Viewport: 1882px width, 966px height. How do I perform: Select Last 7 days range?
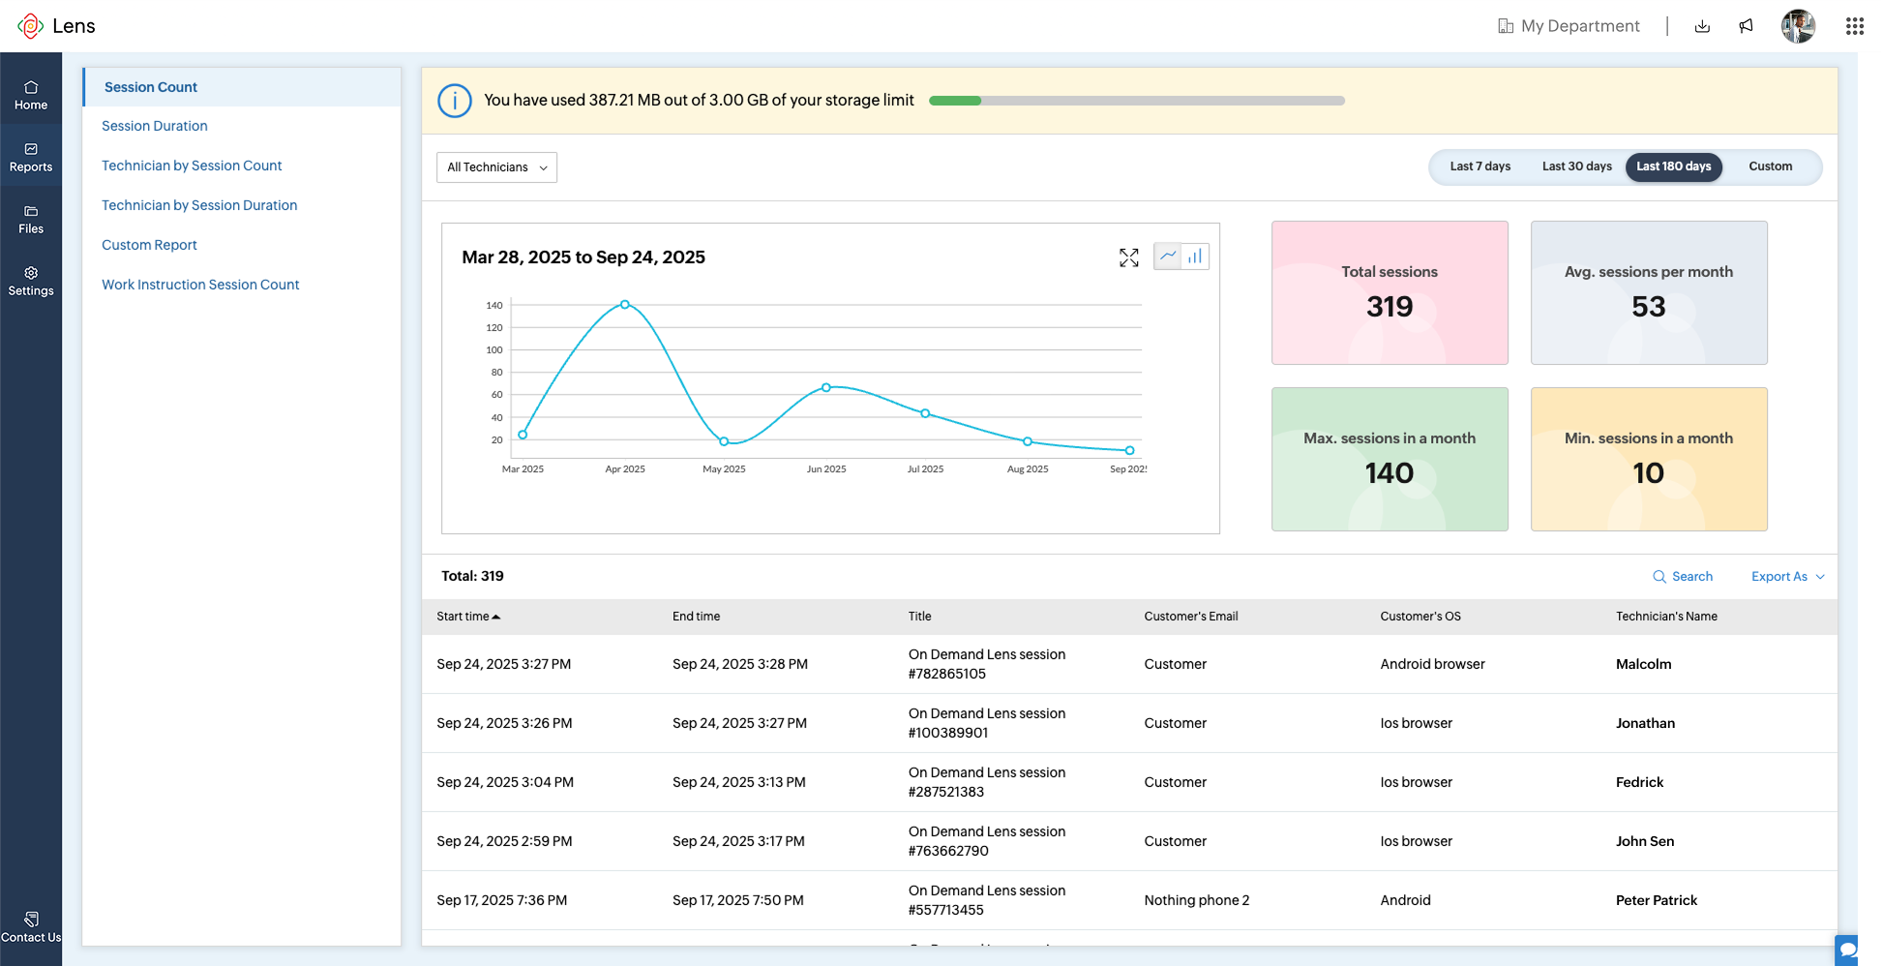[x=1479, y=166]
